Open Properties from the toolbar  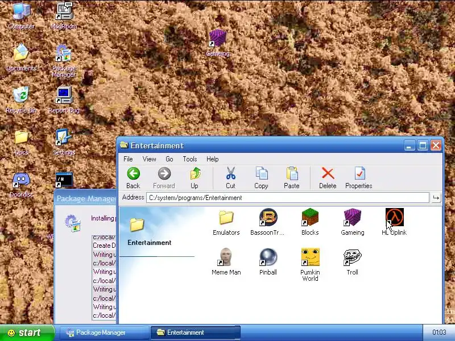(359, 178)
